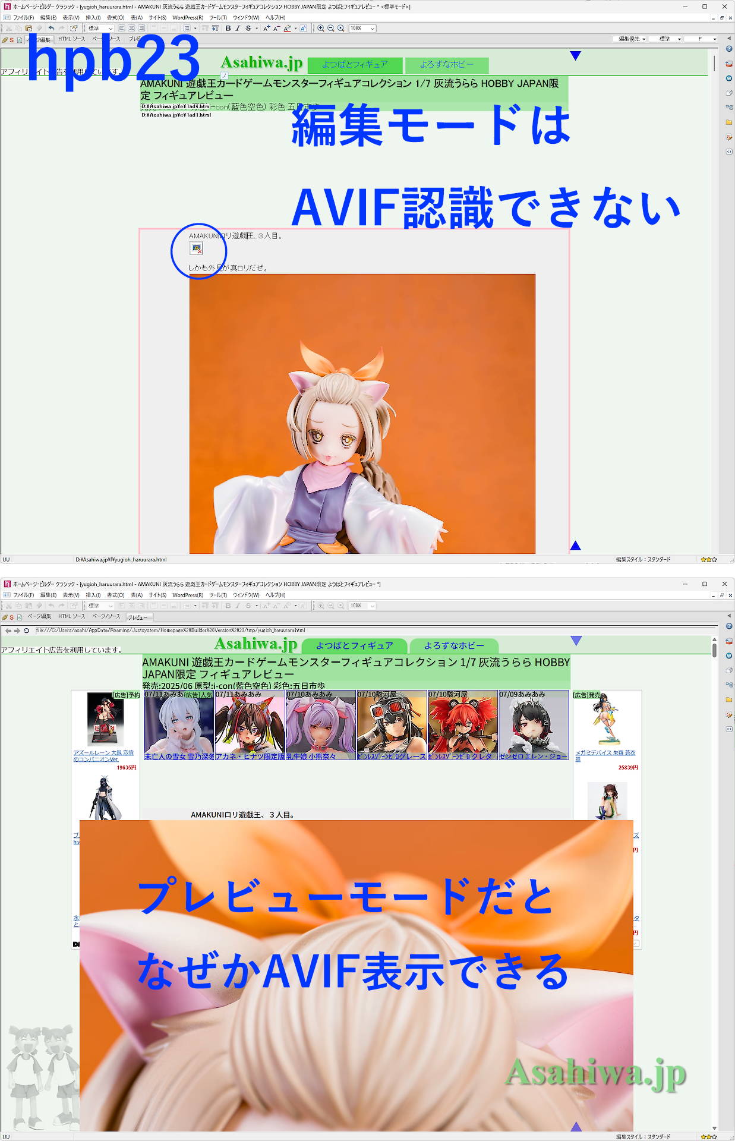Open paragraph style dropdown in top window toolbar
This screenshot has width=735, height=1141.
click(x=100, y=29)
